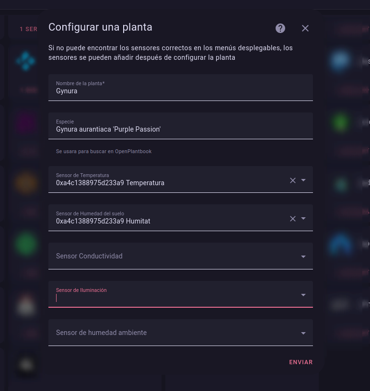Expand the Humedad del suelo dropdown arrow

coord(303,218)
